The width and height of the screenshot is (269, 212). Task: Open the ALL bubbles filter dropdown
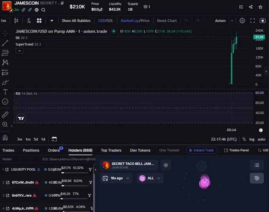(150, 178)
